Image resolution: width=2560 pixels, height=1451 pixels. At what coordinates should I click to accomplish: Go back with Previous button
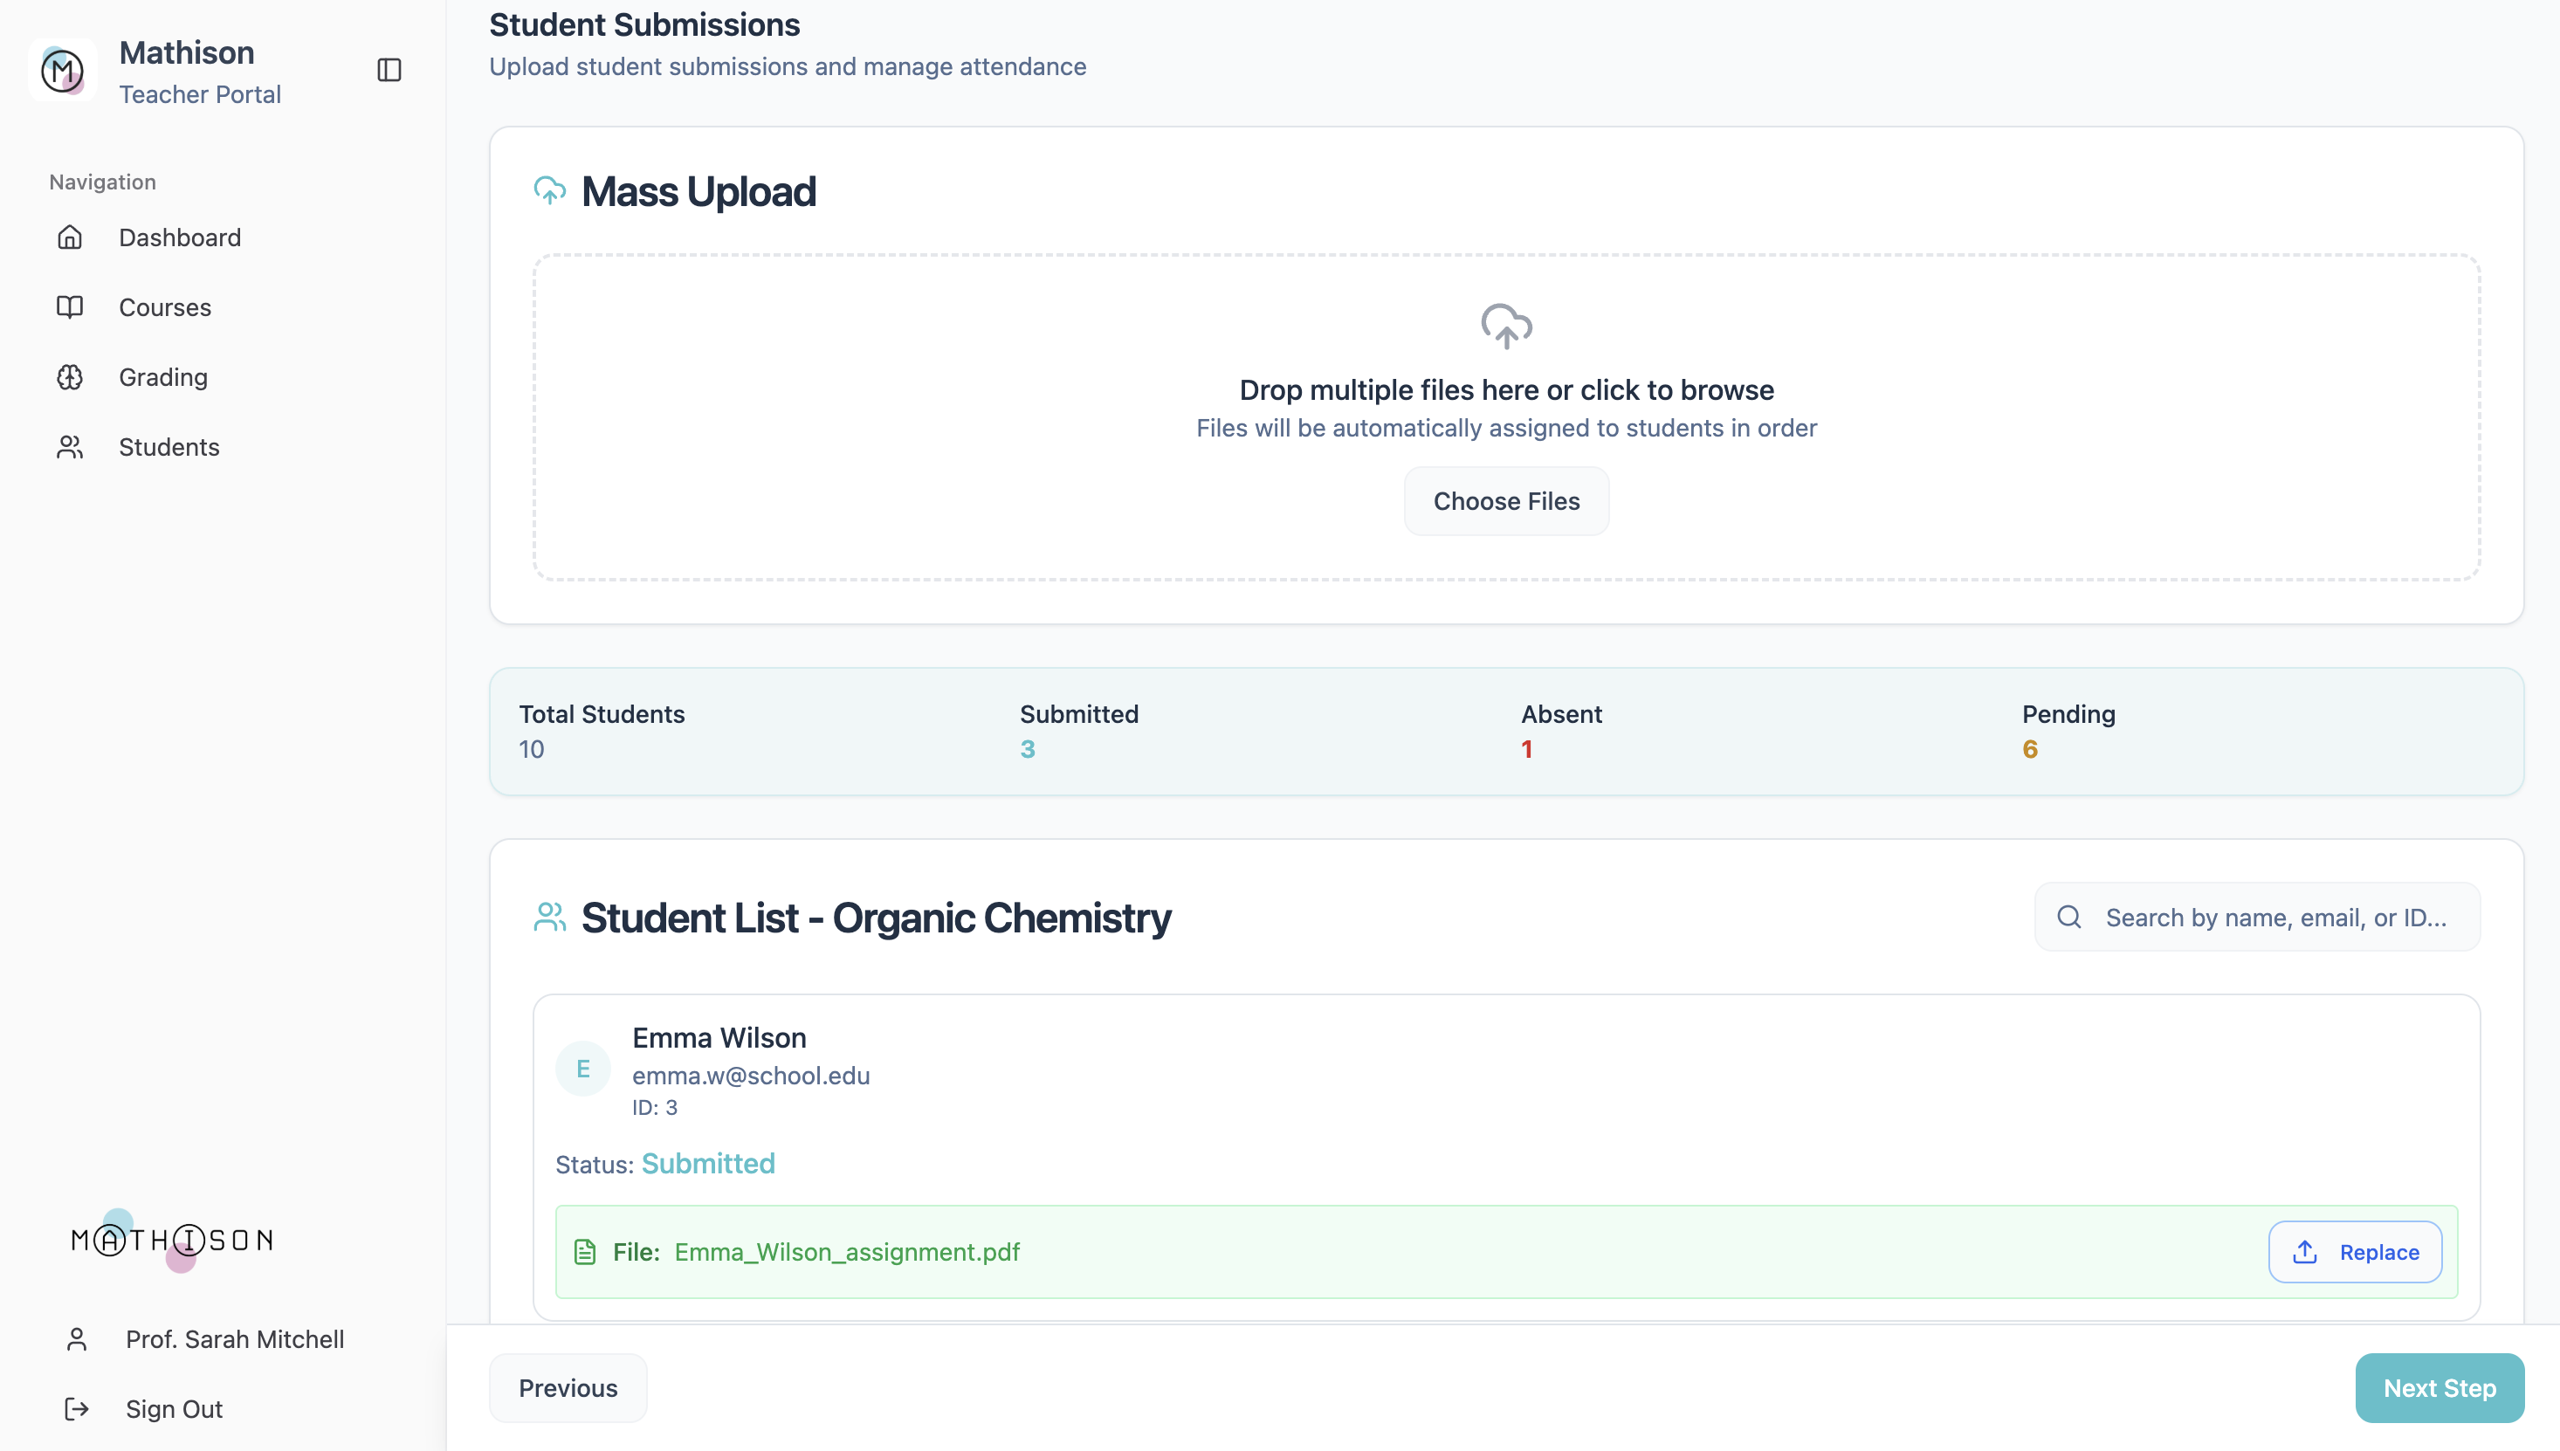[568, 1387]
